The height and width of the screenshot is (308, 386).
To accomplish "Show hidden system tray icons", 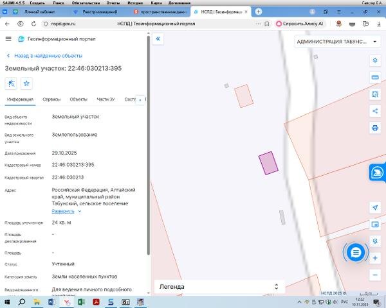I will click(x=300, y=302).
